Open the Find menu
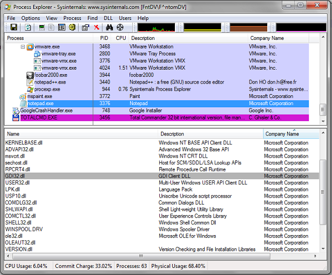 coord(92,18)
